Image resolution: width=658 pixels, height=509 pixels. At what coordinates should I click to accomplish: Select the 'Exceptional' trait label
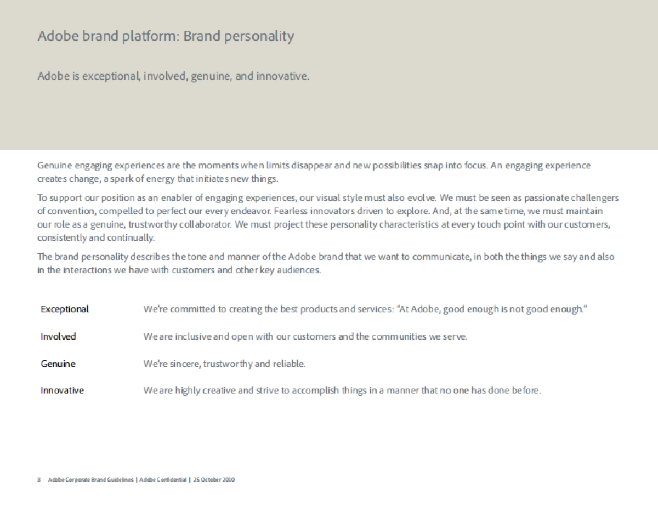point(65,309)
